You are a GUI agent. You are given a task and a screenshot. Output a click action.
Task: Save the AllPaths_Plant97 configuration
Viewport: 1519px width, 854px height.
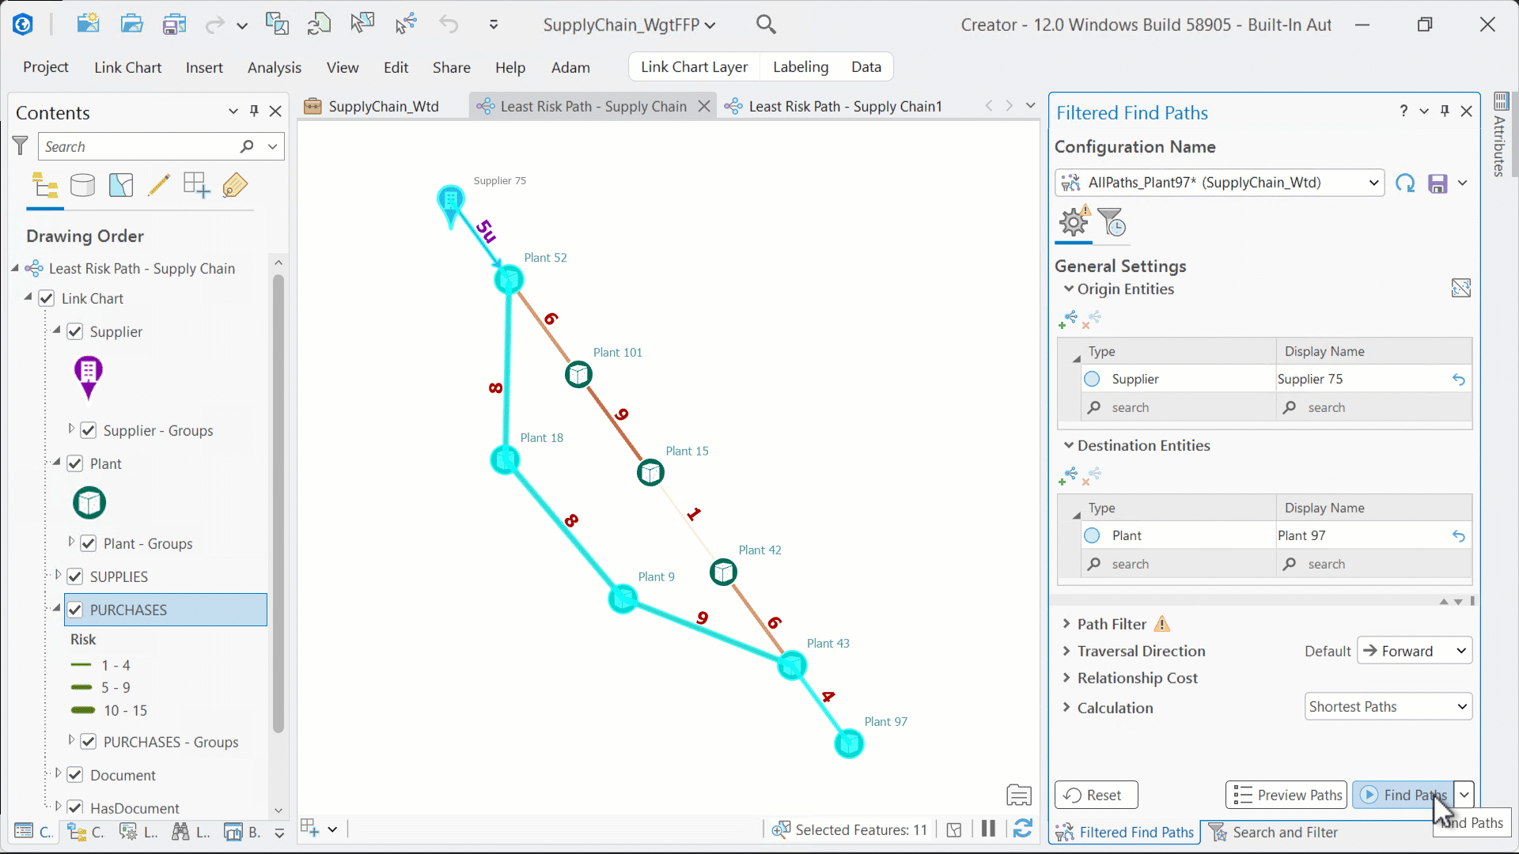pyautogui.click(x=1438, y=183)
